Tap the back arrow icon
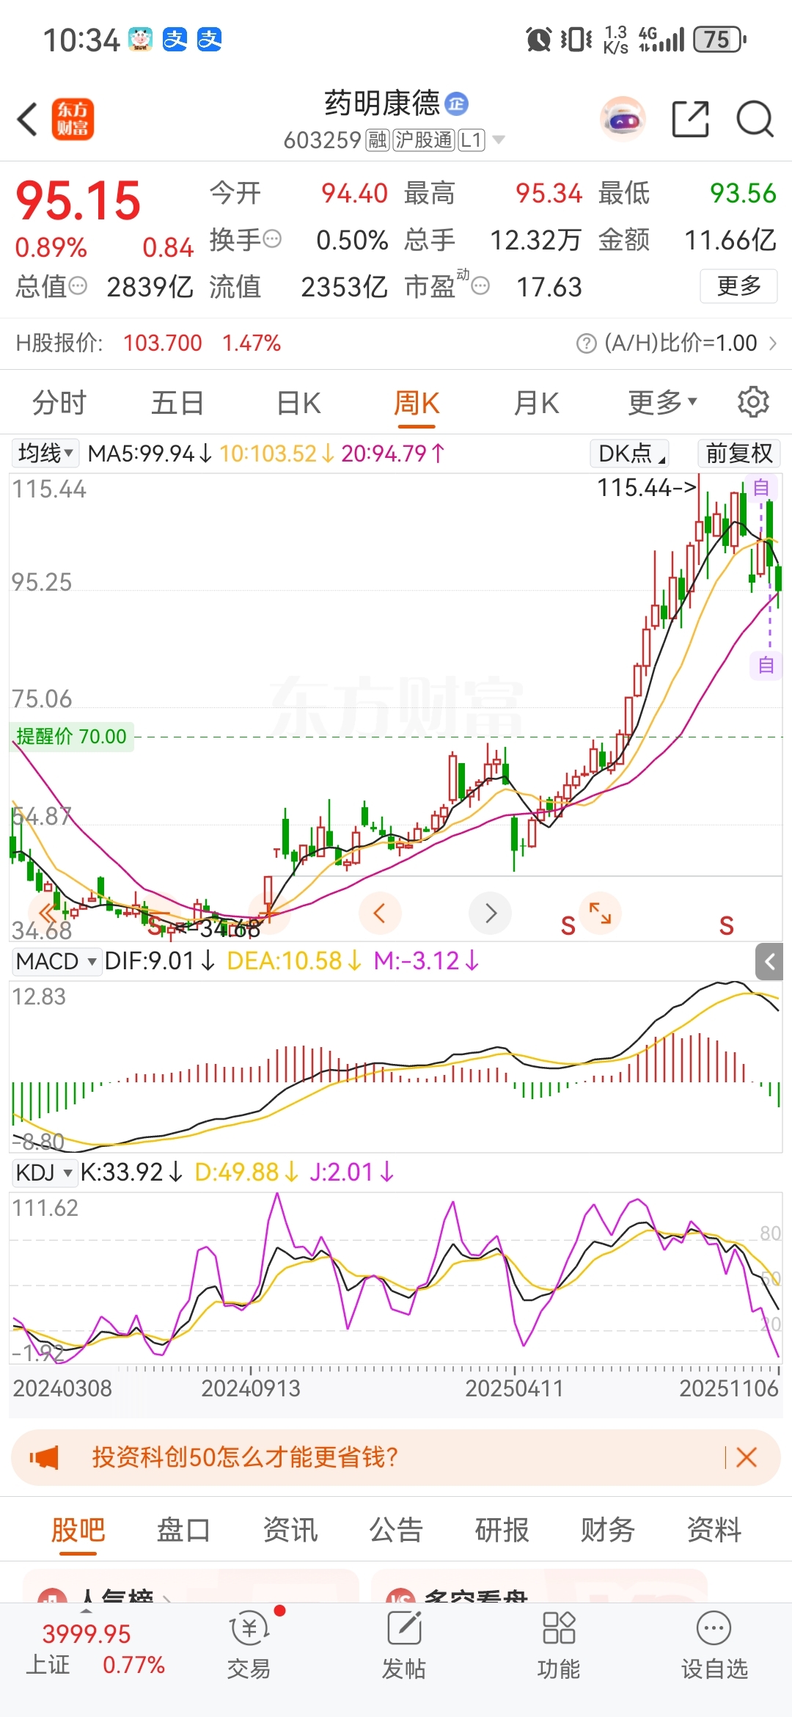 tap(27, 120)
